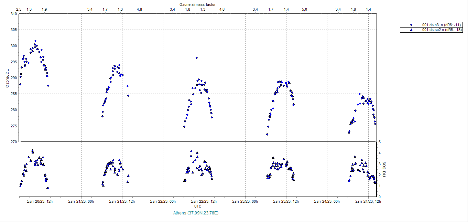This screenshot has height=222, width=468.
Task: Click the 310 ozone axis tick label
Action: click(x=13, y=14)
